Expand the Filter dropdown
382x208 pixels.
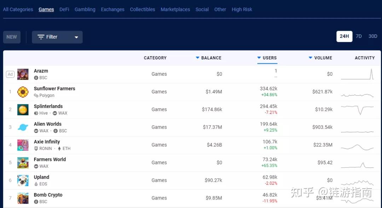(57, 37)
